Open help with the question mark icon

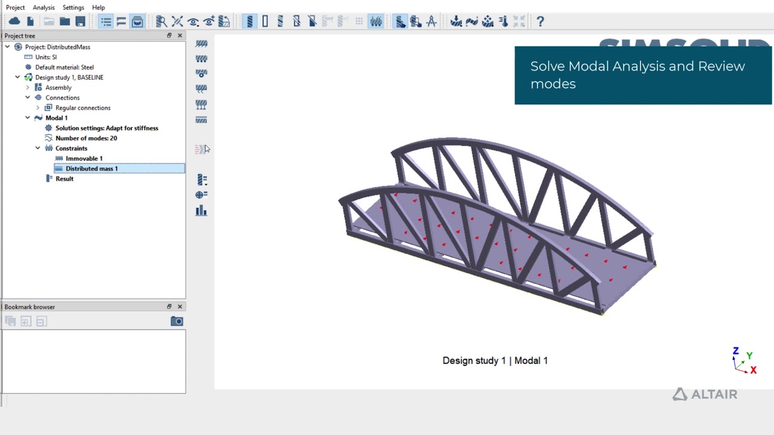(x=541, y=22)
